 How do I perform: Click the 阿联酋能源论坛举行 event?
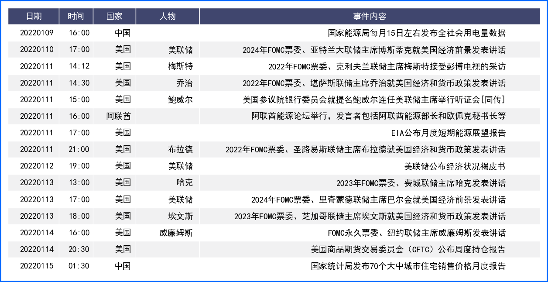pyautogui.click(x=379, y=116)
